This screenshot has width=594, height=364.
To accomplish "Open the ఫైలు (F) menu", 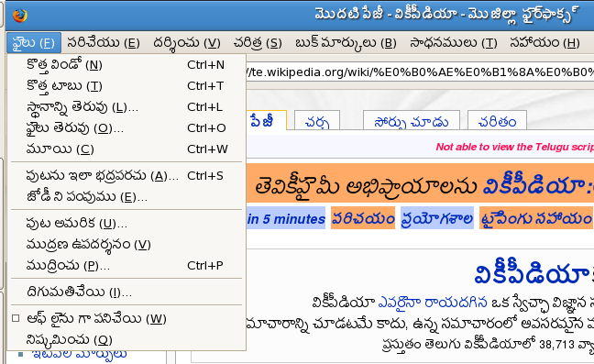I will click(x=34, y=43).
